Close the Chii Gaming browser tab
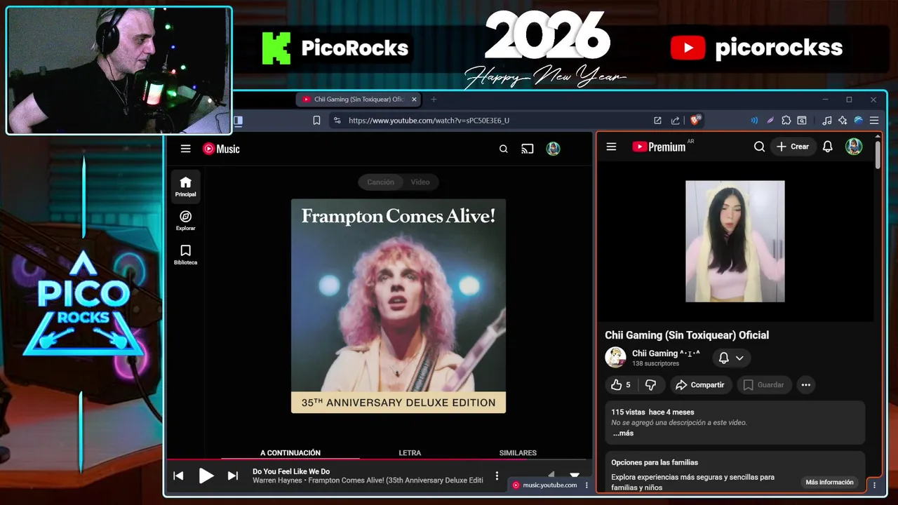 pyautogui.click(x=414, y=100)
